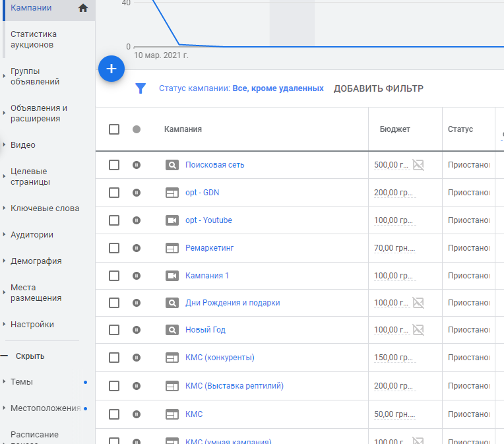Click search type icon for Поисковая сеть
504x444 pixels.
[x=172, y=165]
